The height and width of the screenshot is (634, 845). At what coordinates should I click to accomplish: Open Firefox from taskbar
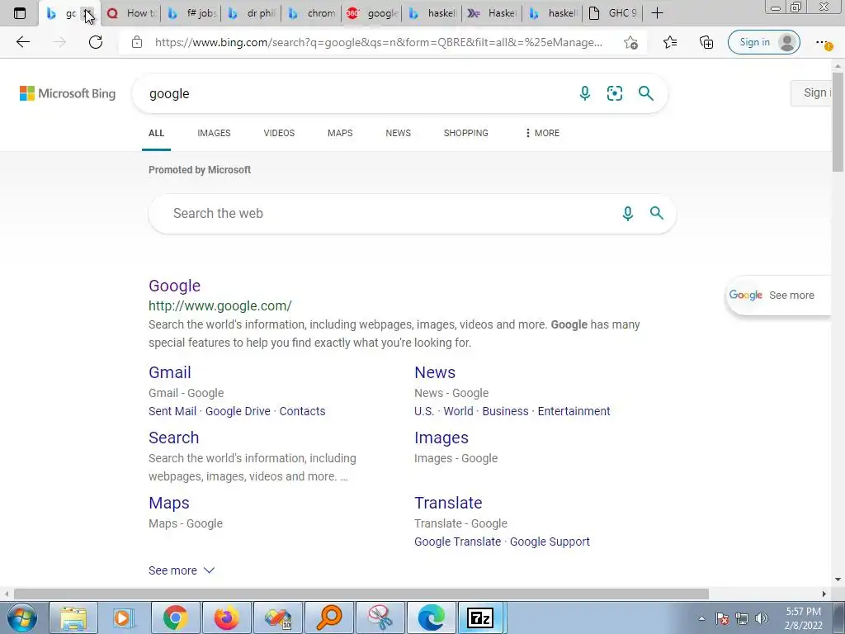click(x=226, y=617)
